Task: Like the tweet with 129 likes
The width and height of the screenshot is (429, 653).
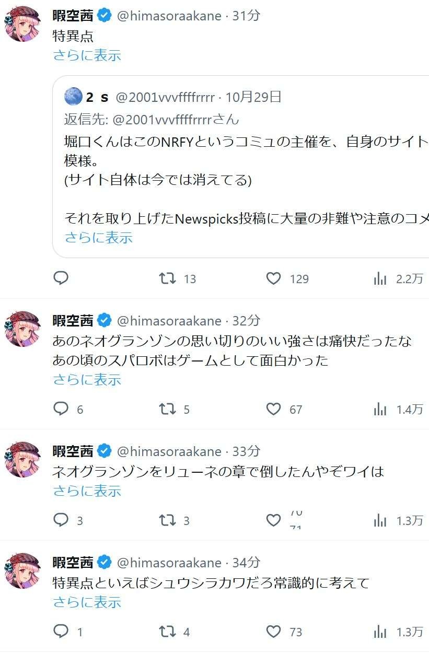Action: tap(274, 278)
